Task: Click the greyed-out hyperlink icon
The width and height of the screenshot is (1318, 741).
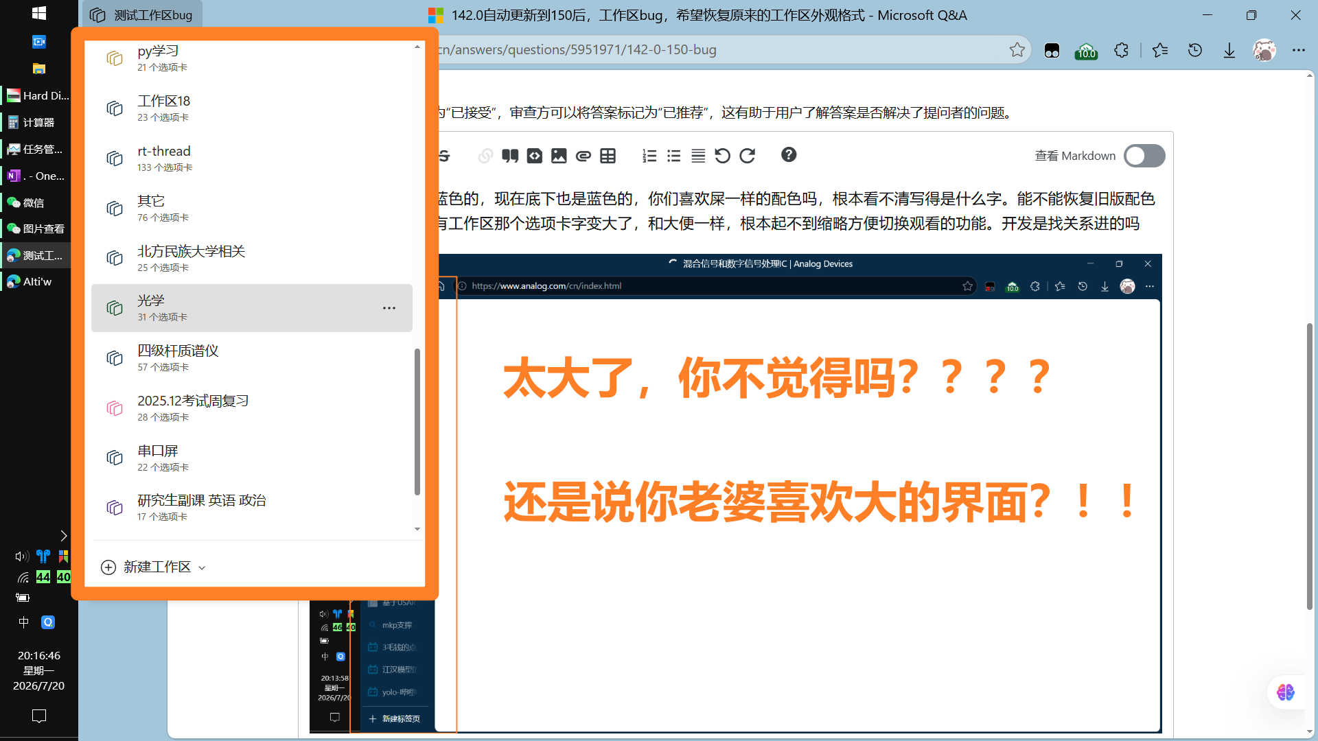Action: [485, 156]
